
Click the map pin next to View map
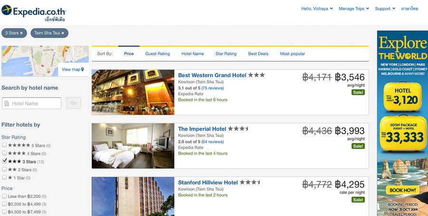(x=82, y=69)
